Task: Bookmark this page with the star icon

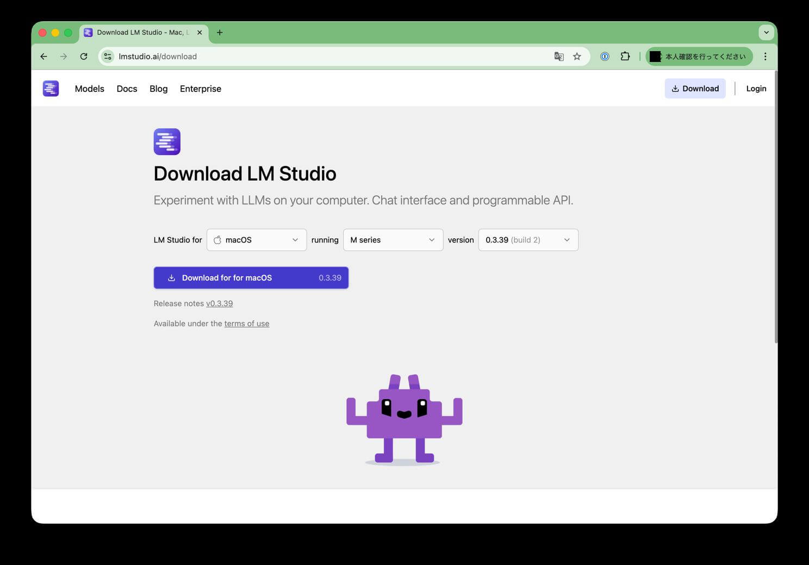Action: tap(577, 57)
